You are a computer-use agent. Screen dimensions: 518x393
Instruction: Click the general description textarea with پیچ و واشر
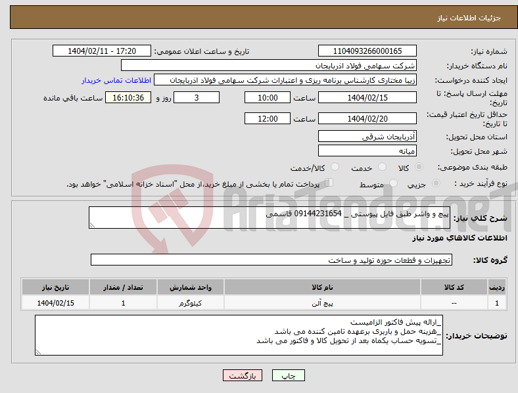[x=270, y=218]
